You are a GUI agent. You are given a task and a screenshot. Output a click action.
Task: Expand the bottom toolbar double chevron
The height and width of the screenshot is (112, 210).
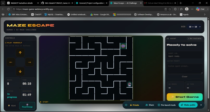(201, 105)
